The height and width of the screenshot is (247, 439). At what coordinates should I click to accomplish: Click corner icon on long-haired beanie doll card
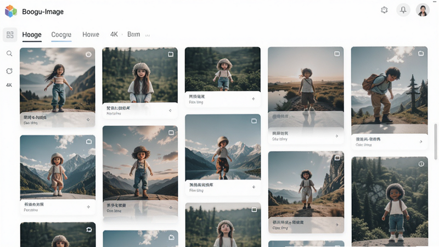(171, 54)
